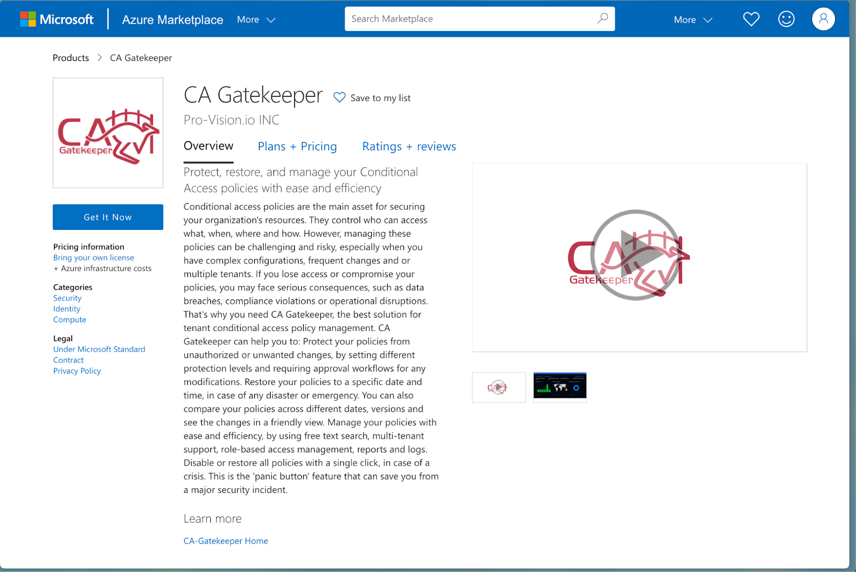Open the CA-Gatekeeper Home link

coord(226,541)
